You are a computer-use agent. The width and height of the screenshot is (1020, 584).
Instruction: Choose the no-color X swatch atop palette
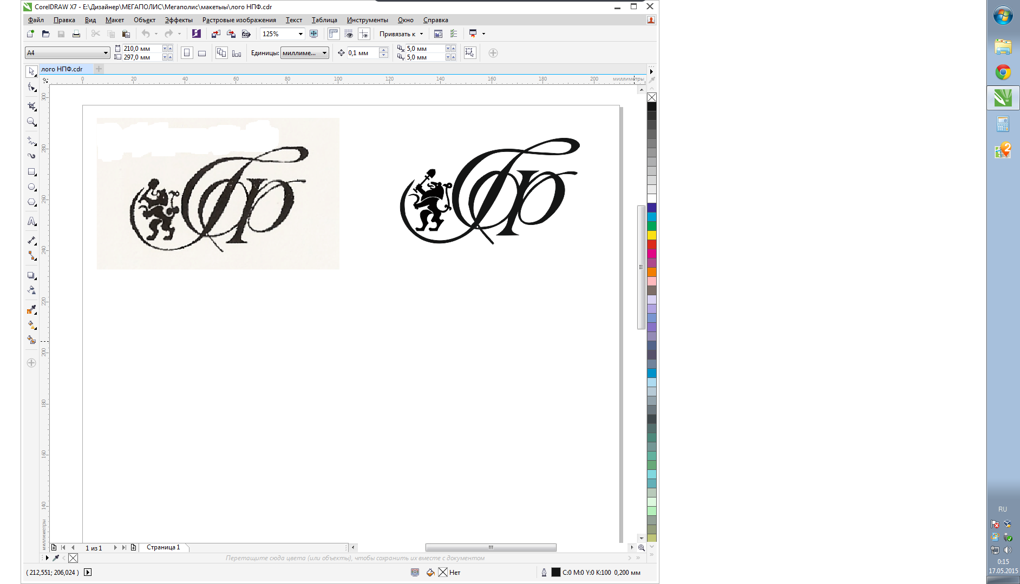click(652, 97)
